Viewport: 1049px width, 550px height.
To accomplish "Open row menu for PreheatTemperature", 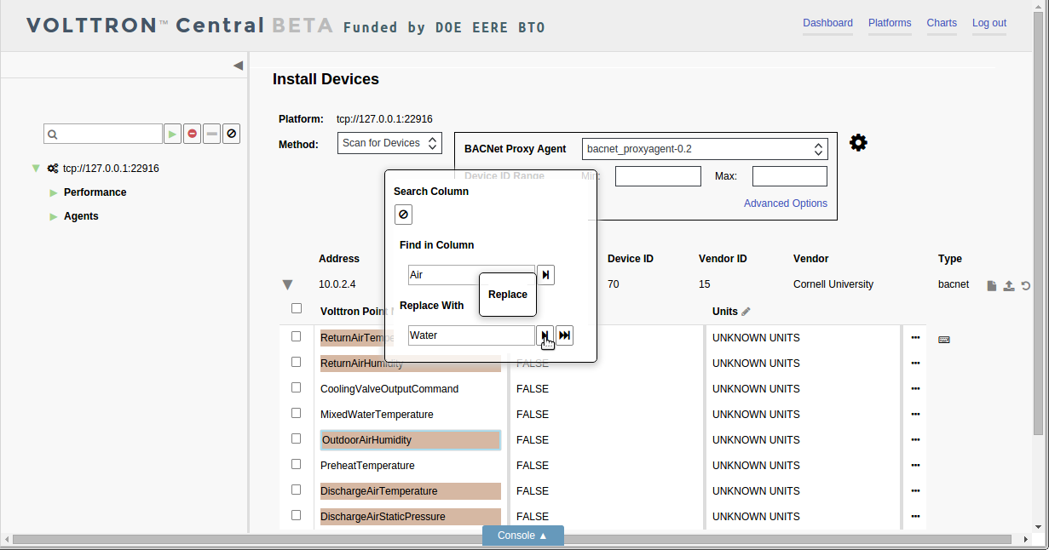I will (x=915, y=466).
